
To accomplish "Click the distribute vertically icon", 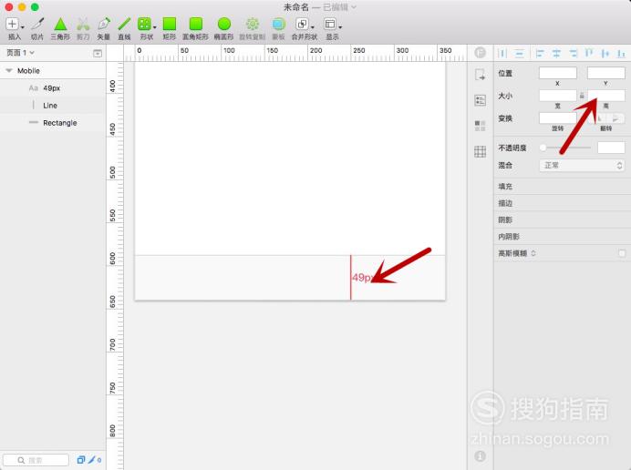I will [x=520, y=53].
